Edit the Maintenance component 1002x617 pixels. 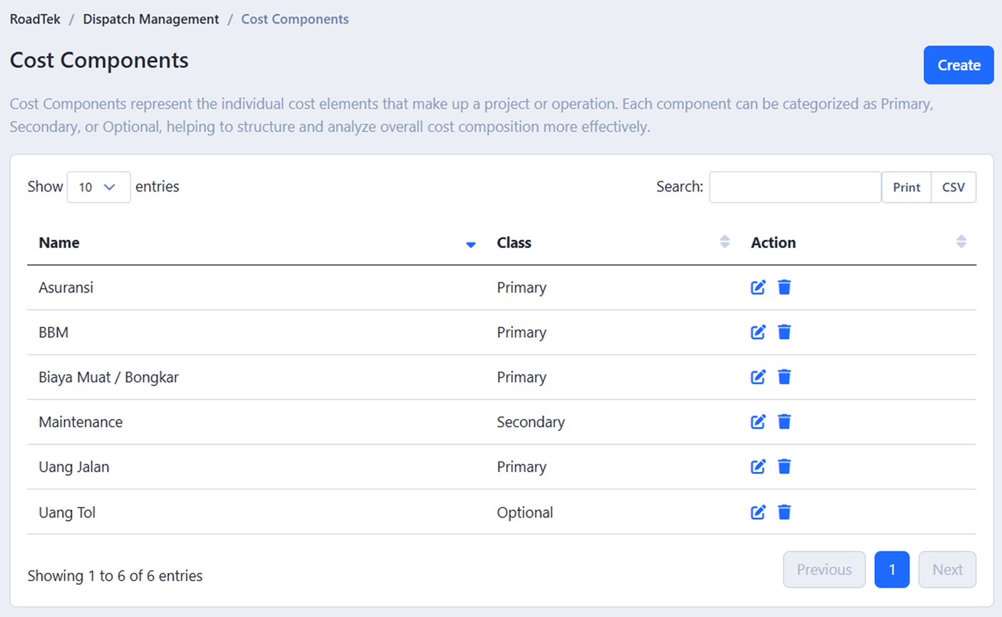(x=758, y=422)
